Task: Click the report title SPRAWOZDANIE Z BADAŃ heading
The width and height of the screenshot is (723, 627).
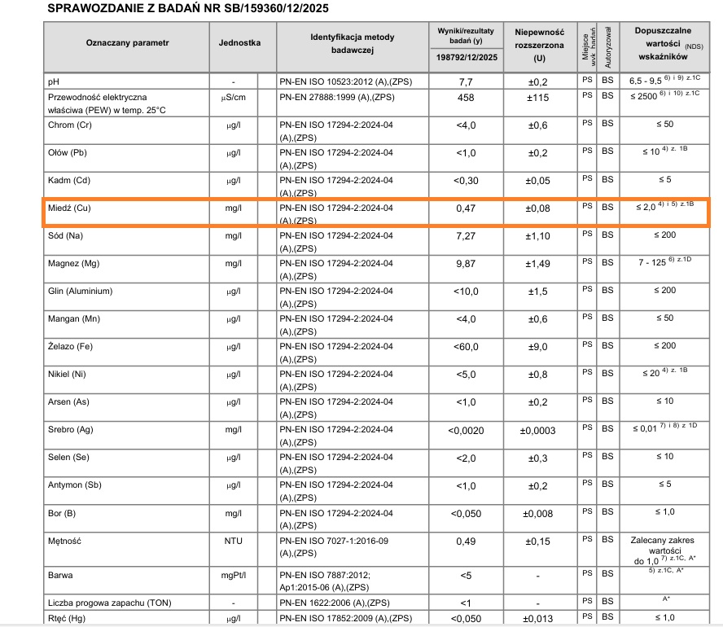Action: pyautogui.click(x=188, y=9)
